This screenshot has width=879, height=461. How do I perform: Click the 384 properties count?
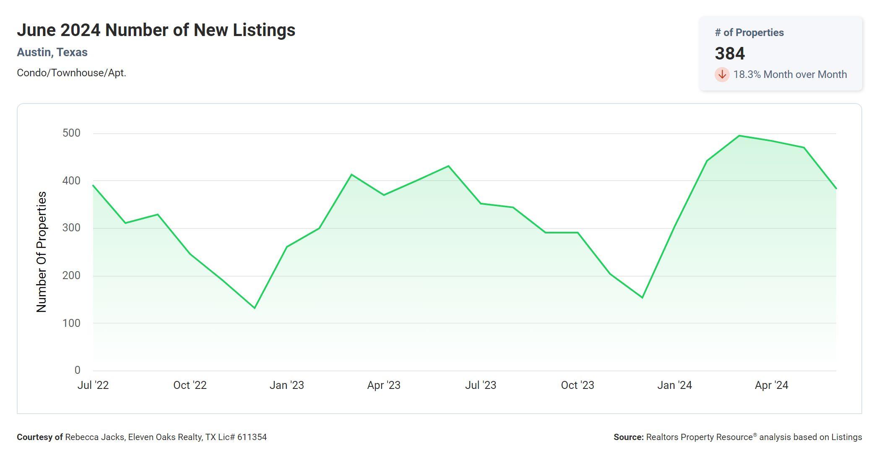click(730, 54)
